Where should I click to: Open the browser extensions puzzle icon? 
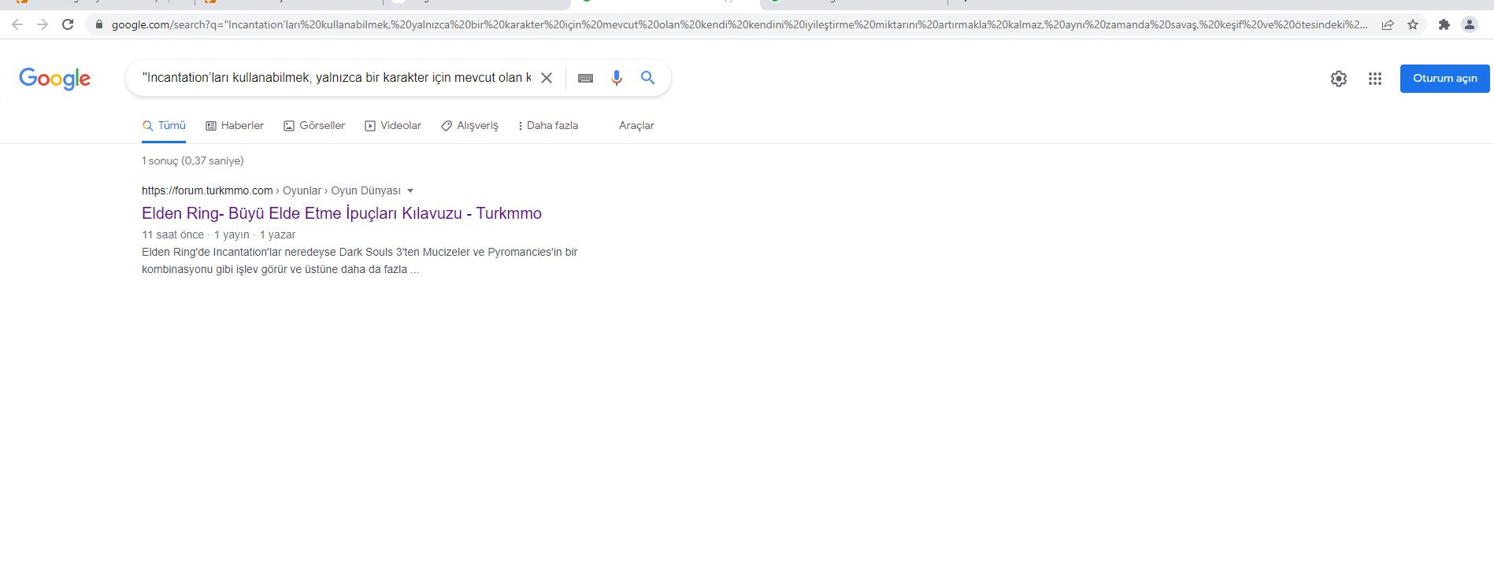click(x=1444, y=24)
